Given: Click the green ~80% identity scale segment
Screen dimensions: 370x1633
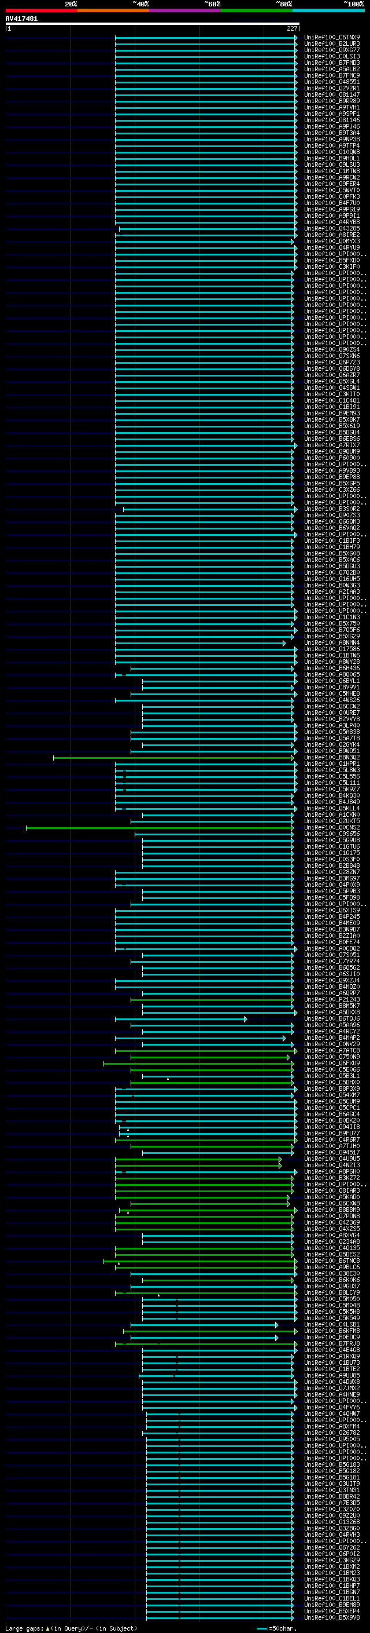Looking at the screenshot, I should tap(257, 10).
